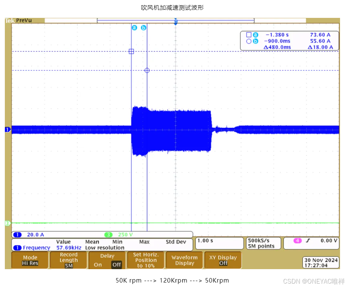Click the -1.380 s cursor a time
The height and width of the screenshot is (287, 346).
tap(277, 35)
